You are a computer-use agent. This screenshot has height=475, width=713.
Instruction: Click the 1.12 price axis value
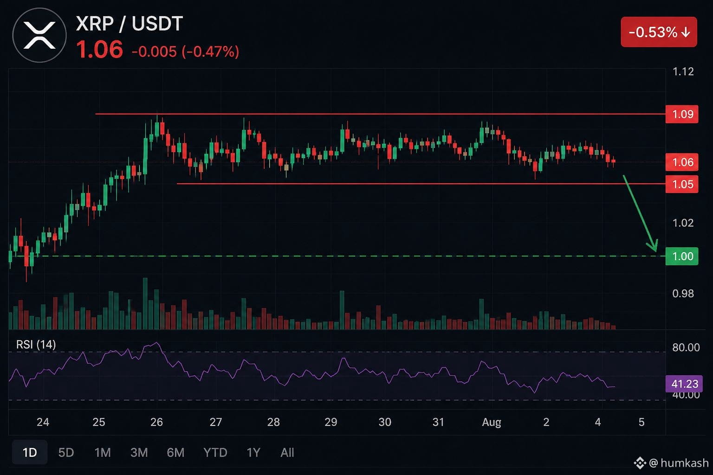(683, 71)
